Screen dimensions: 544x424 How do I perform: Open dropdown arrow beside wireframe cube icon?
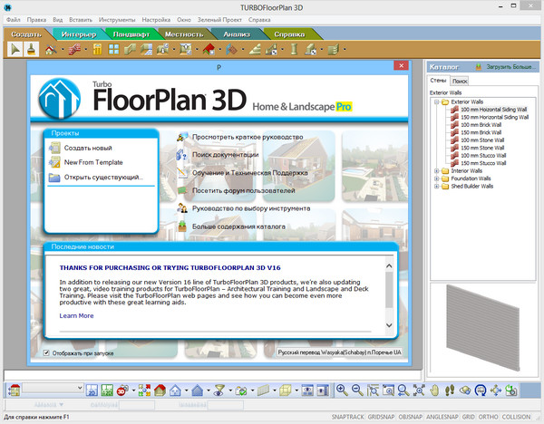point(296,390)
